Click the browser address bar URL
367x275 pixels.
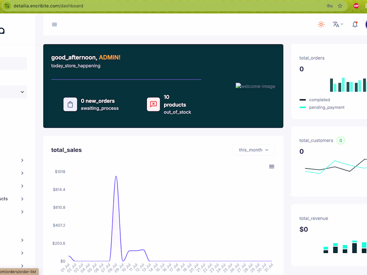(48, 6)
